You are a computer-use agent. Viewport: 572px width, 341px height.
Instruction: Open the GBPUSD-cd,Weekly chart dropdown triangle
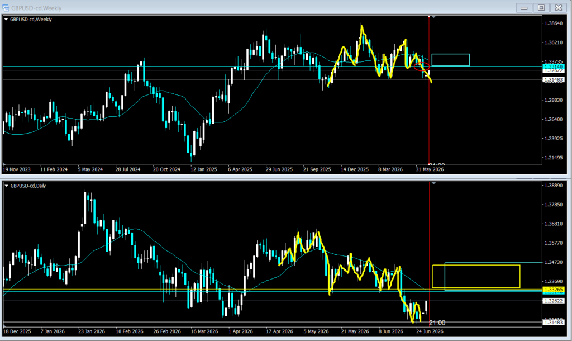tap(6, 20)
